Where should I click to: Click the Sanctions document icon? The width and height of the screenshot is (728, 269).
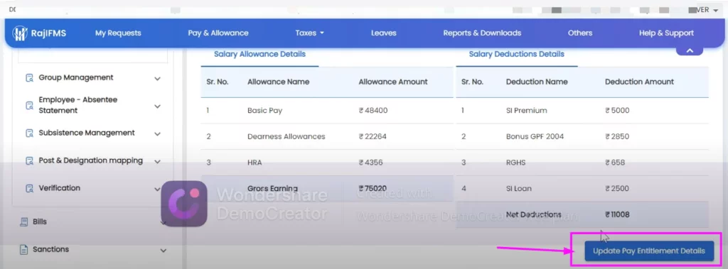pyautogui.click(x=23, y=250)
